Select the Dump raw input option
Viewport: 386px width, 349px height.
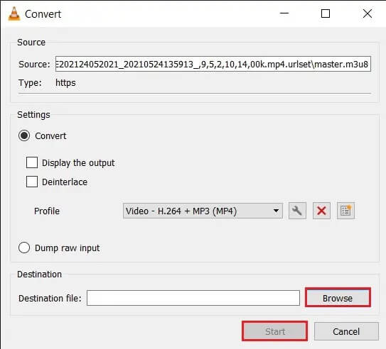pos(24,248)
